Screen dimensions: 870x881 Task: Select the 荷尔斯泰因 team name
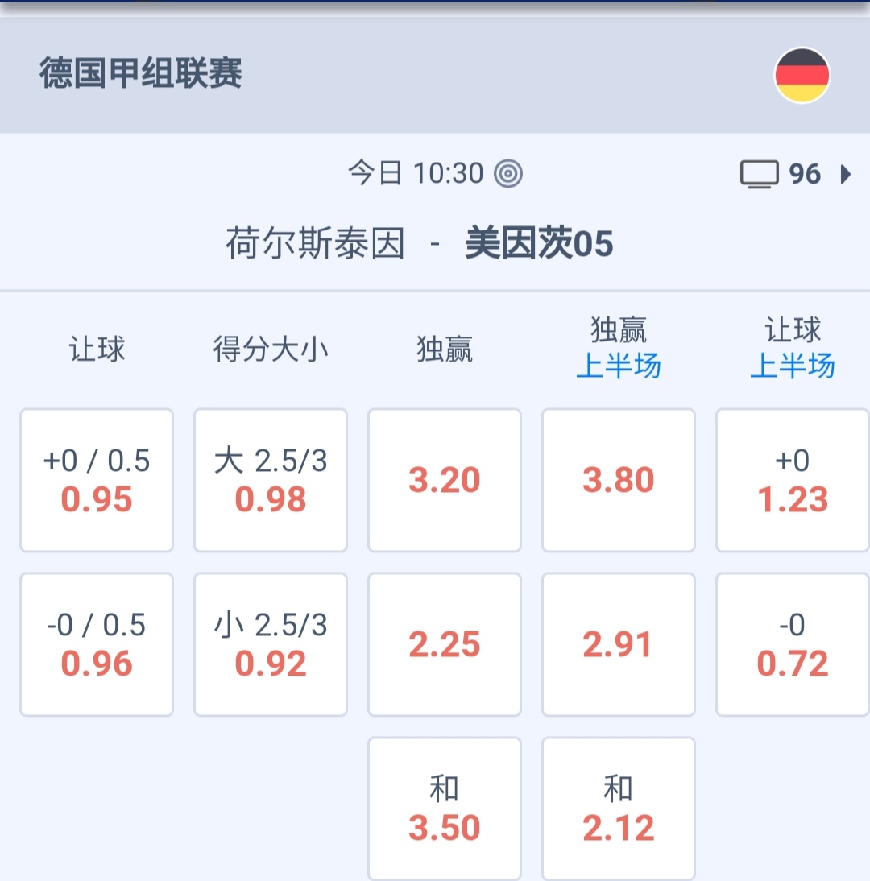pyautogui.click(x=315, y=243)
